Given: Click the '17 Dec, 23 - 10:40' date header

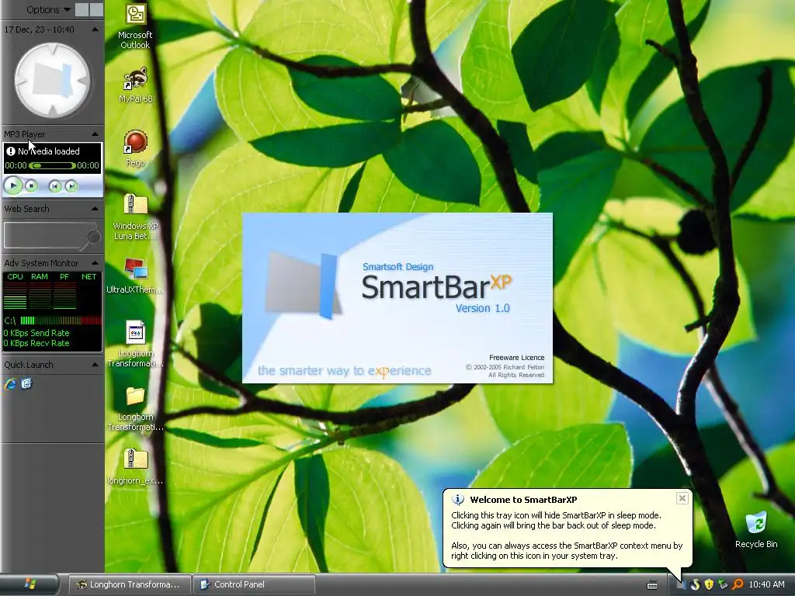Looking at the screenshot, I should (x=39, y=30).
